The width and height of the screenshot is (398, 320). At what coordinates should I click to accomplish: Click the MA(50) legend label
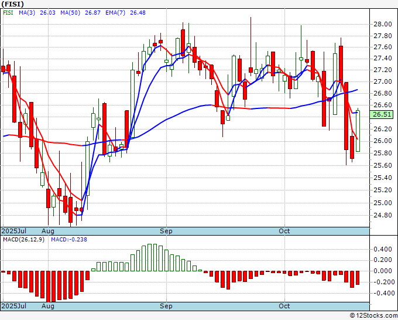70,13
